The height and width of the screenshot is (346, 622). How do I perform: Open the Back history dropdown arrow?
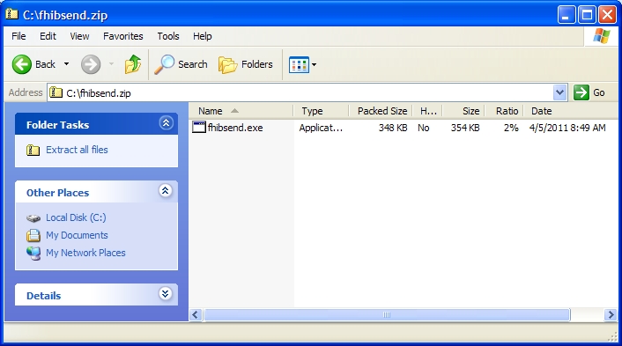click(67, 64)
